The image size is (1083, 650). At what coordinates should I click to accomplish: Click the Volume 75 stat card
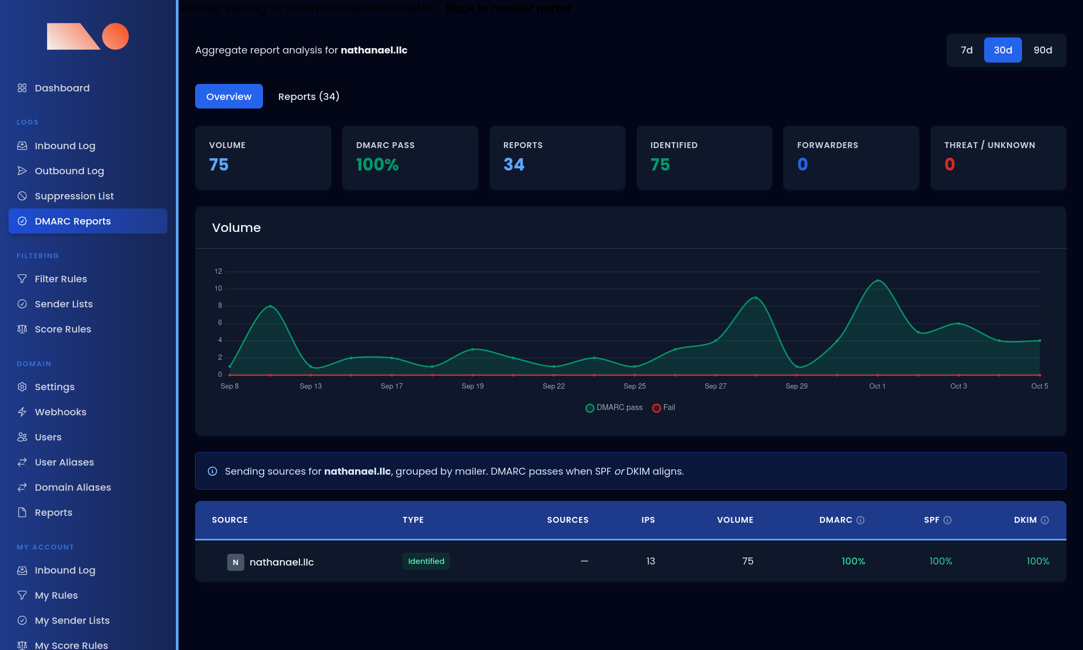tap(263, 158)
